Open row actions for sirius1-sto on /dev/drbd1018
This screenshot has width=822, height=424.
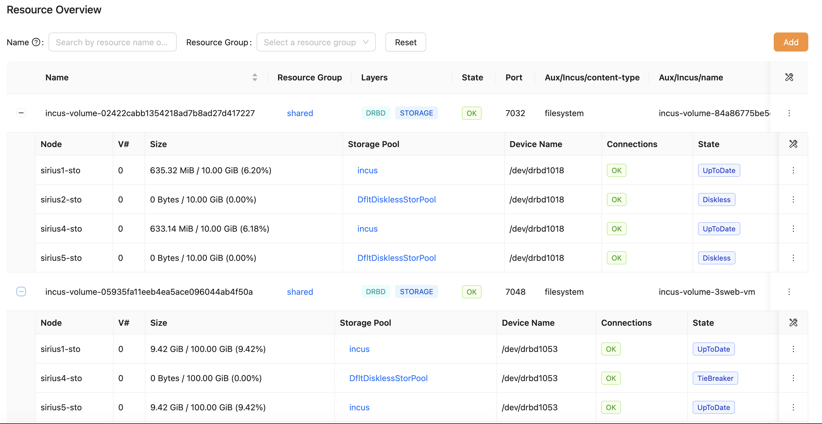[793, 170]
